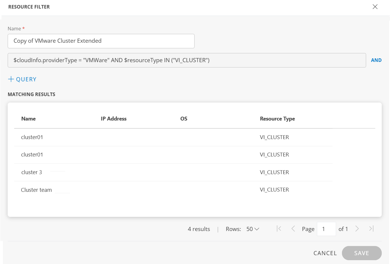
Task: Add a new query with plus QUERY
Action: (x=22, y=79)
